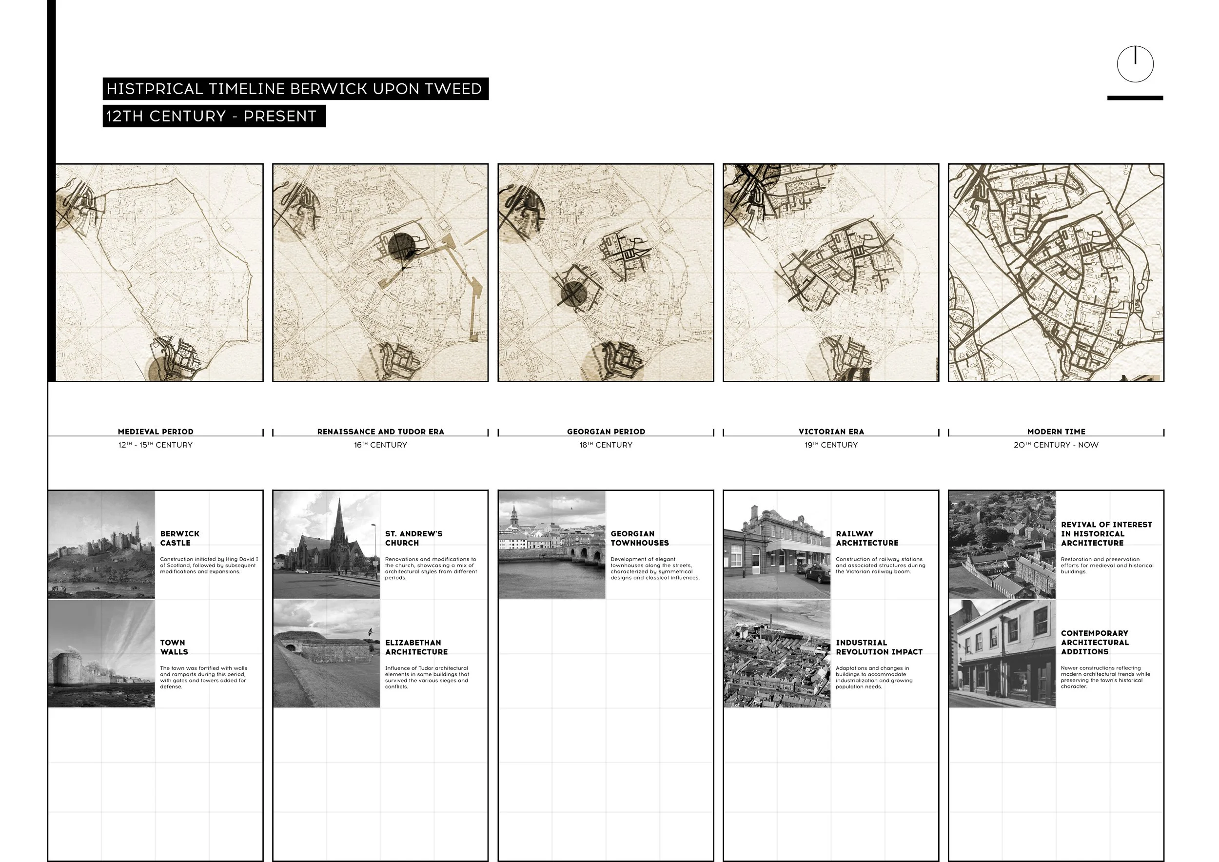
Task: Open the Victorian Era map panel
Action: click(831, 272)
